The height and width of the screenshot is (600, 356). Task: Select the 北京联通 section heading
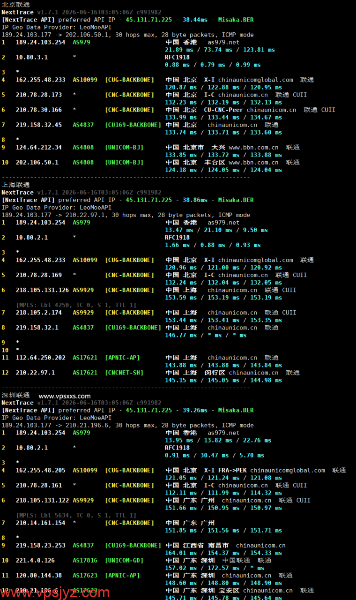(x=15, y=4)
